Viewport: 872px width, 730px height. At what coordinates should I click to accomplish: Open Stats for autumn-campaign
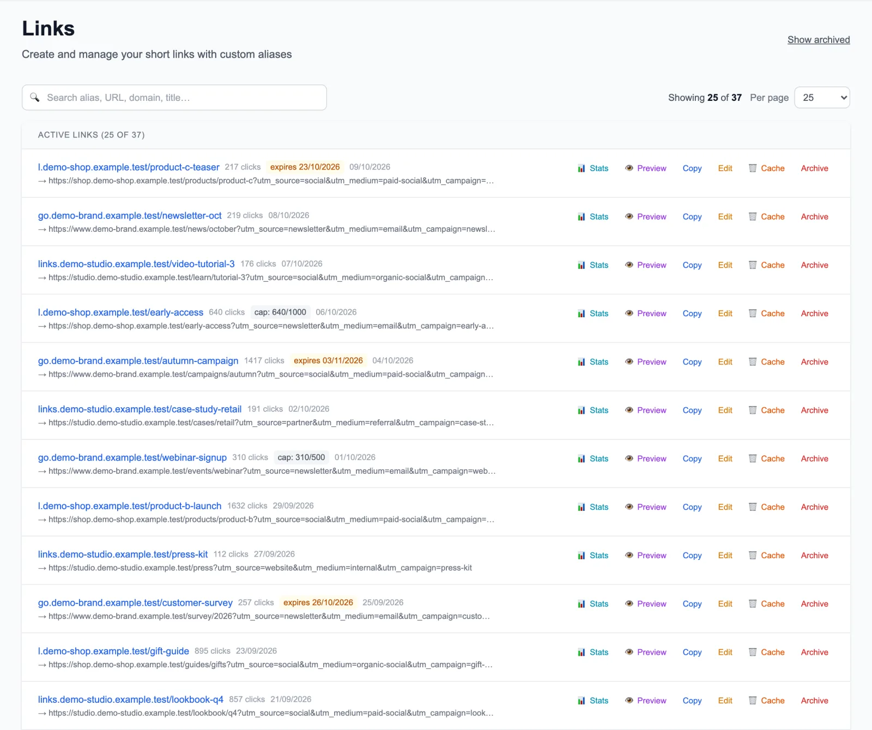pyautogui.click(x=593, y=362)
